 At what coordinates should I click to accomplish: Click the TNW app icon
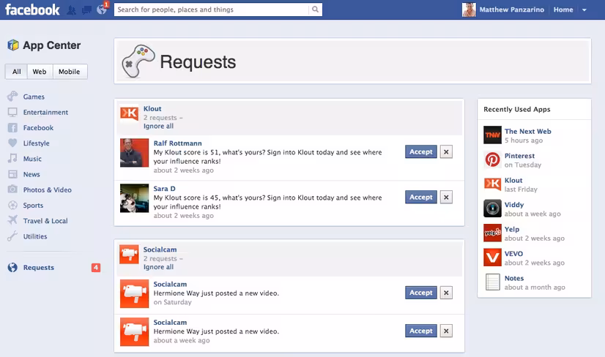coord(493,135)
